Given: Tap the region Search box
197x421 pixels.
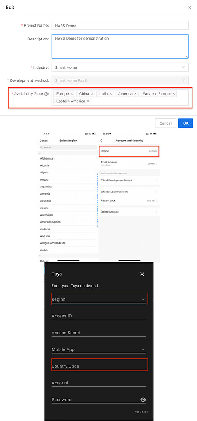Looking at the screenshot, I should click(68, 147).
